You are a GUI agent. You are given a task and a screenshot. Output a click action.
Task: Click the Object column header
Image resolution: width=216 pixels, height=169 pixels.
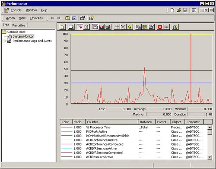178,122
